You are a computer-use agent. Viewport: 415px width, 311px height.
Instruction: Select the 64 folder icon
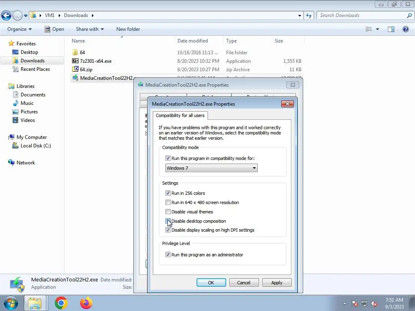point(75,52)
